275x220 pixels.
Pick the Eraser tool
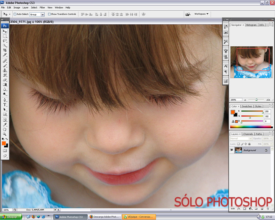pyautogui.click(x=5, y=79)
